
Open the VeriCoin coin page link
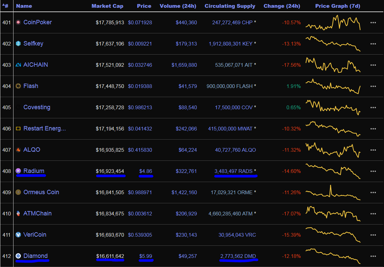(35, 235)
